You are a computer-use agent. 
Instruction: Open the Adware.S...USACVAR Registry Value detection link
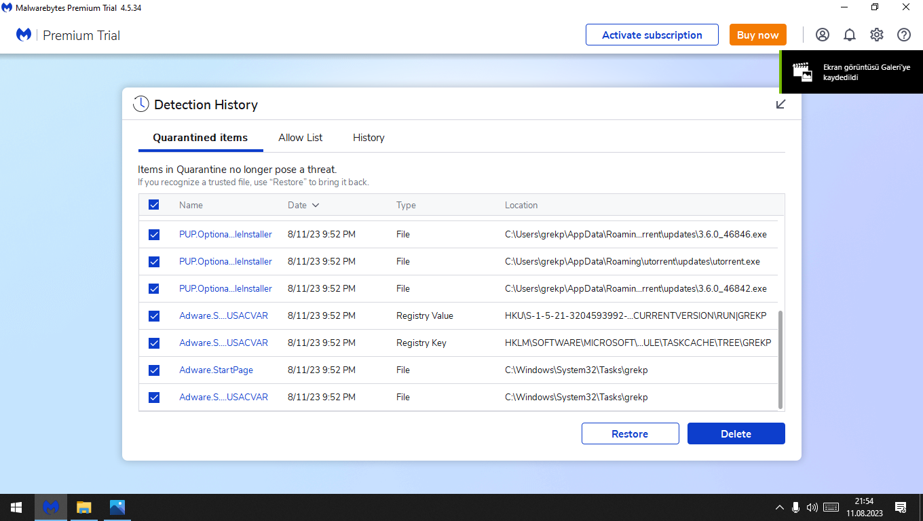[x=223, y=316]
